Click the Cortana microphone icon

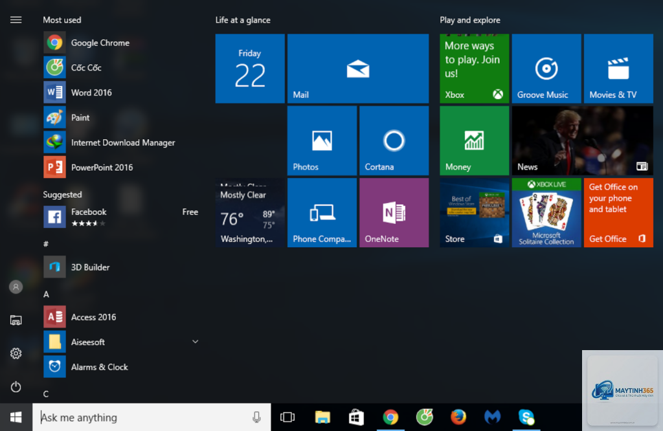256,417
